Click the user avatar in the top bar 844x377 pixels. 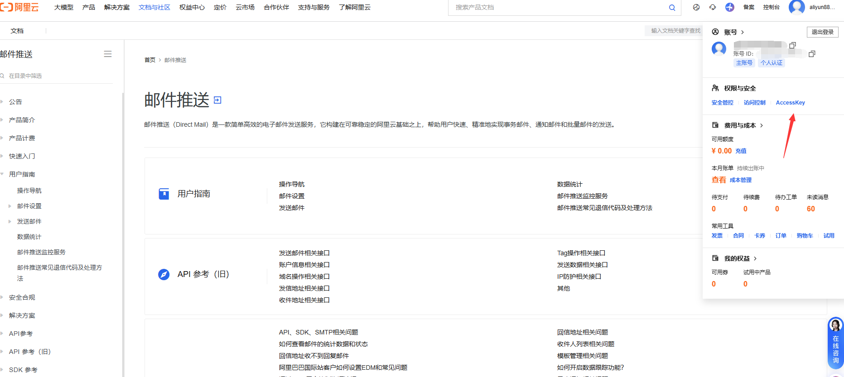pos(797,7)
